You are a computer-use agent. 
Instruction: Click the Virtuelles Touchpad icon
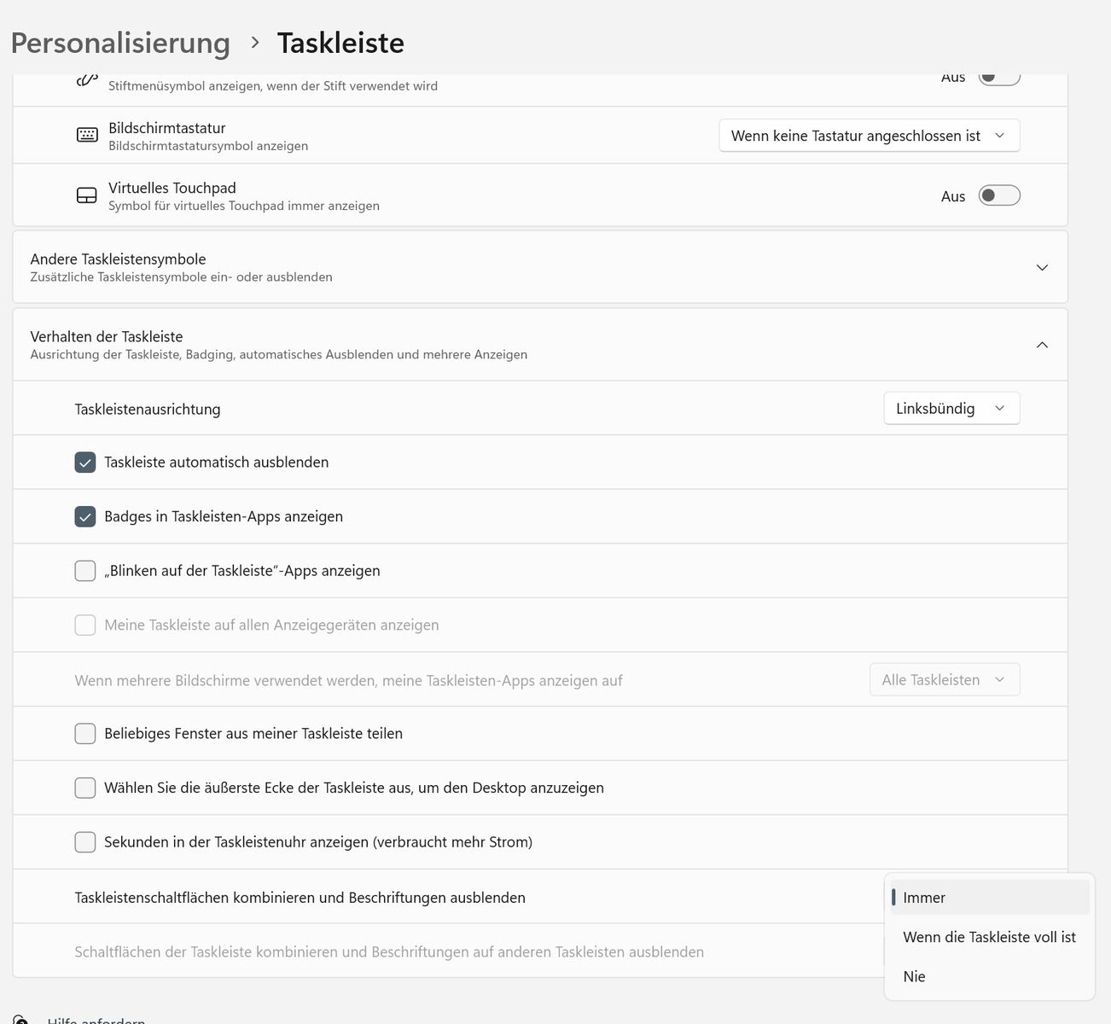(87, 195)
